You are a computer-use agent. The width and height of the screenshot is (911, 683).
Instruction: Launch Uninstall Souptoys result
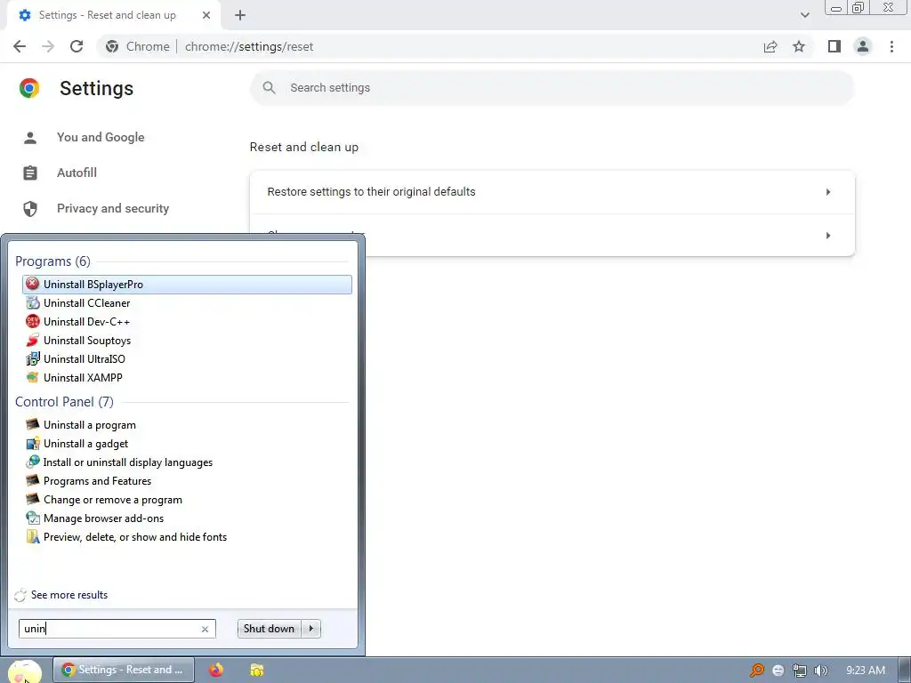click(x=187, y=341)
